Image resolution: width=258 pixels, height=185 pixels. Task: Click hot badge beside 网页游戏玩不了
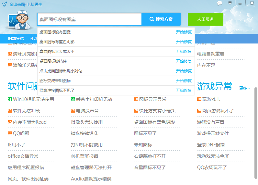click(199, 111)
